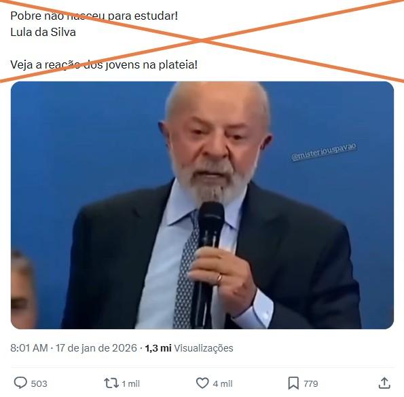Click the 1 mil reposts count
Image resolution: width=404 pixels, height=397 pixels.
130,383
